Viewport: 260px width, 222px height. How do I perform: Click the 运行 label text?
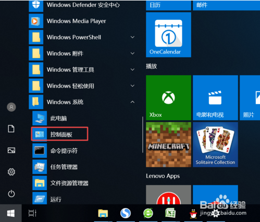(x=56, y=199)
